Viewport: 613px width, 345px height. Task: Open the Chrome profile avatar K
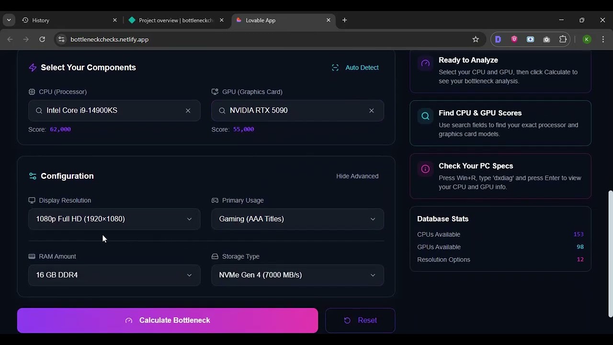tap(587, 39)
